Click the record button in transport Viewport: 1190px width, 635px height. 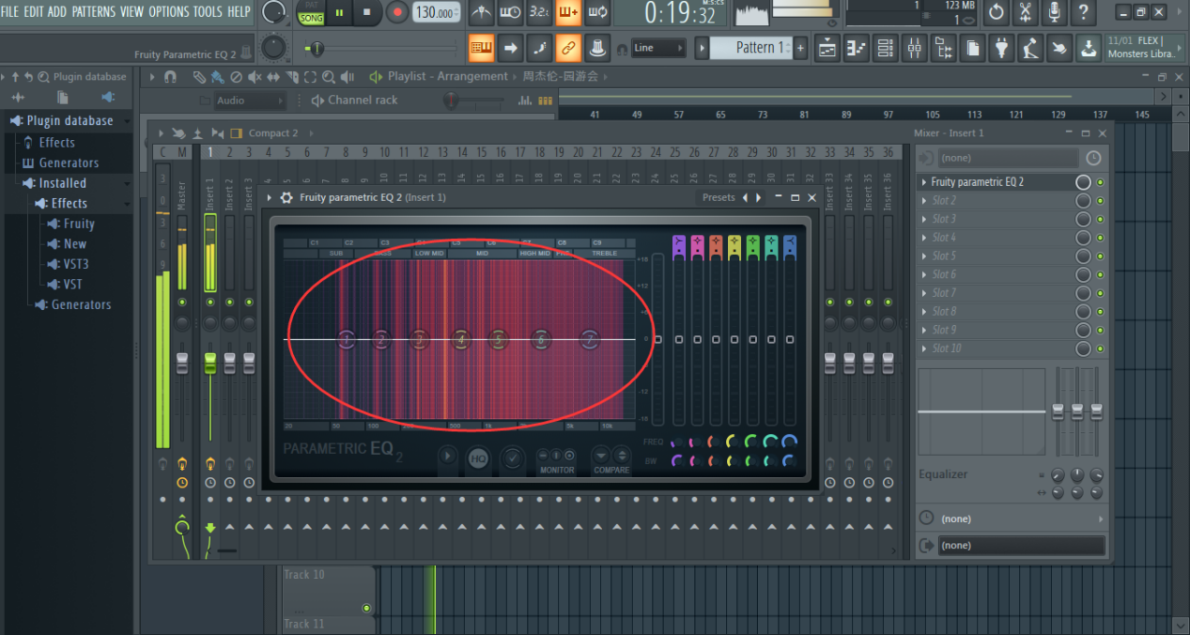click(x=397, y=12)
